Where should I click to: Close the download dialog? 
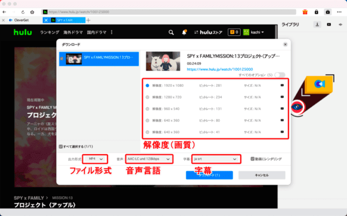click(285, 45)
